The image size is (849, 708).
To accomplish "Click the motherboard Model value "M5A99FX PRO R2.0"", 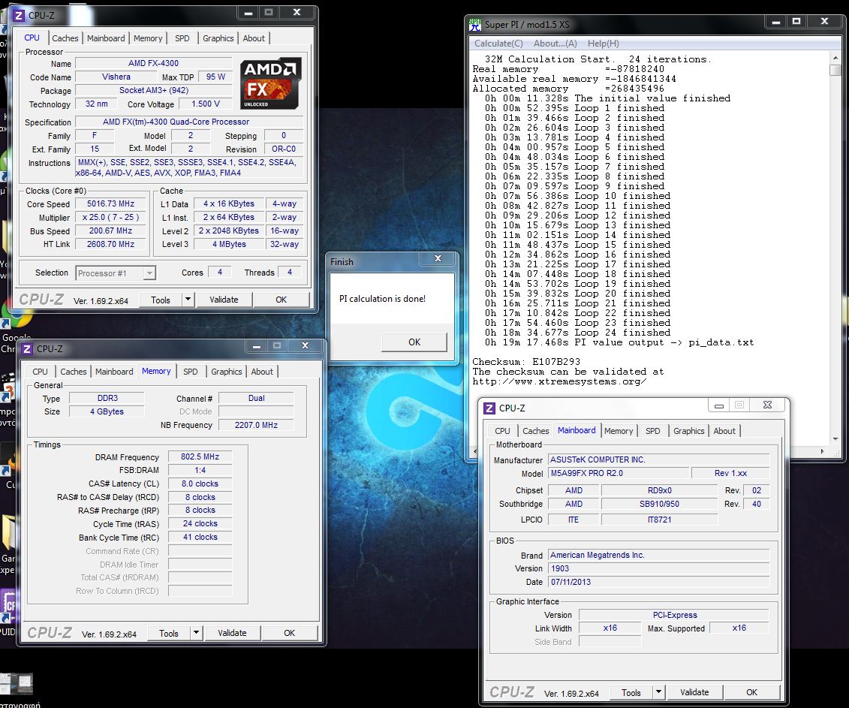I will tap(619, 473).
